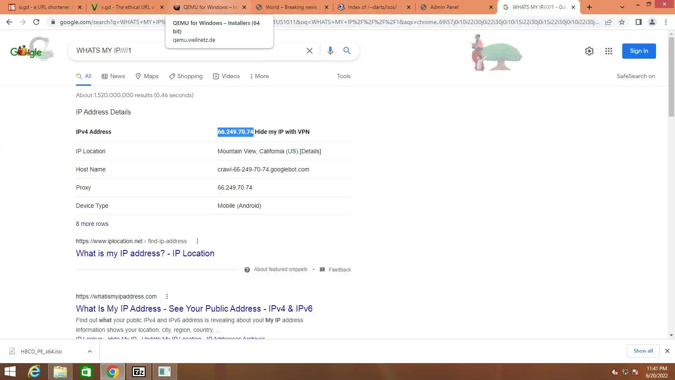Open Chrome profile avatar menu
The image size is (675, 380).
652,22
